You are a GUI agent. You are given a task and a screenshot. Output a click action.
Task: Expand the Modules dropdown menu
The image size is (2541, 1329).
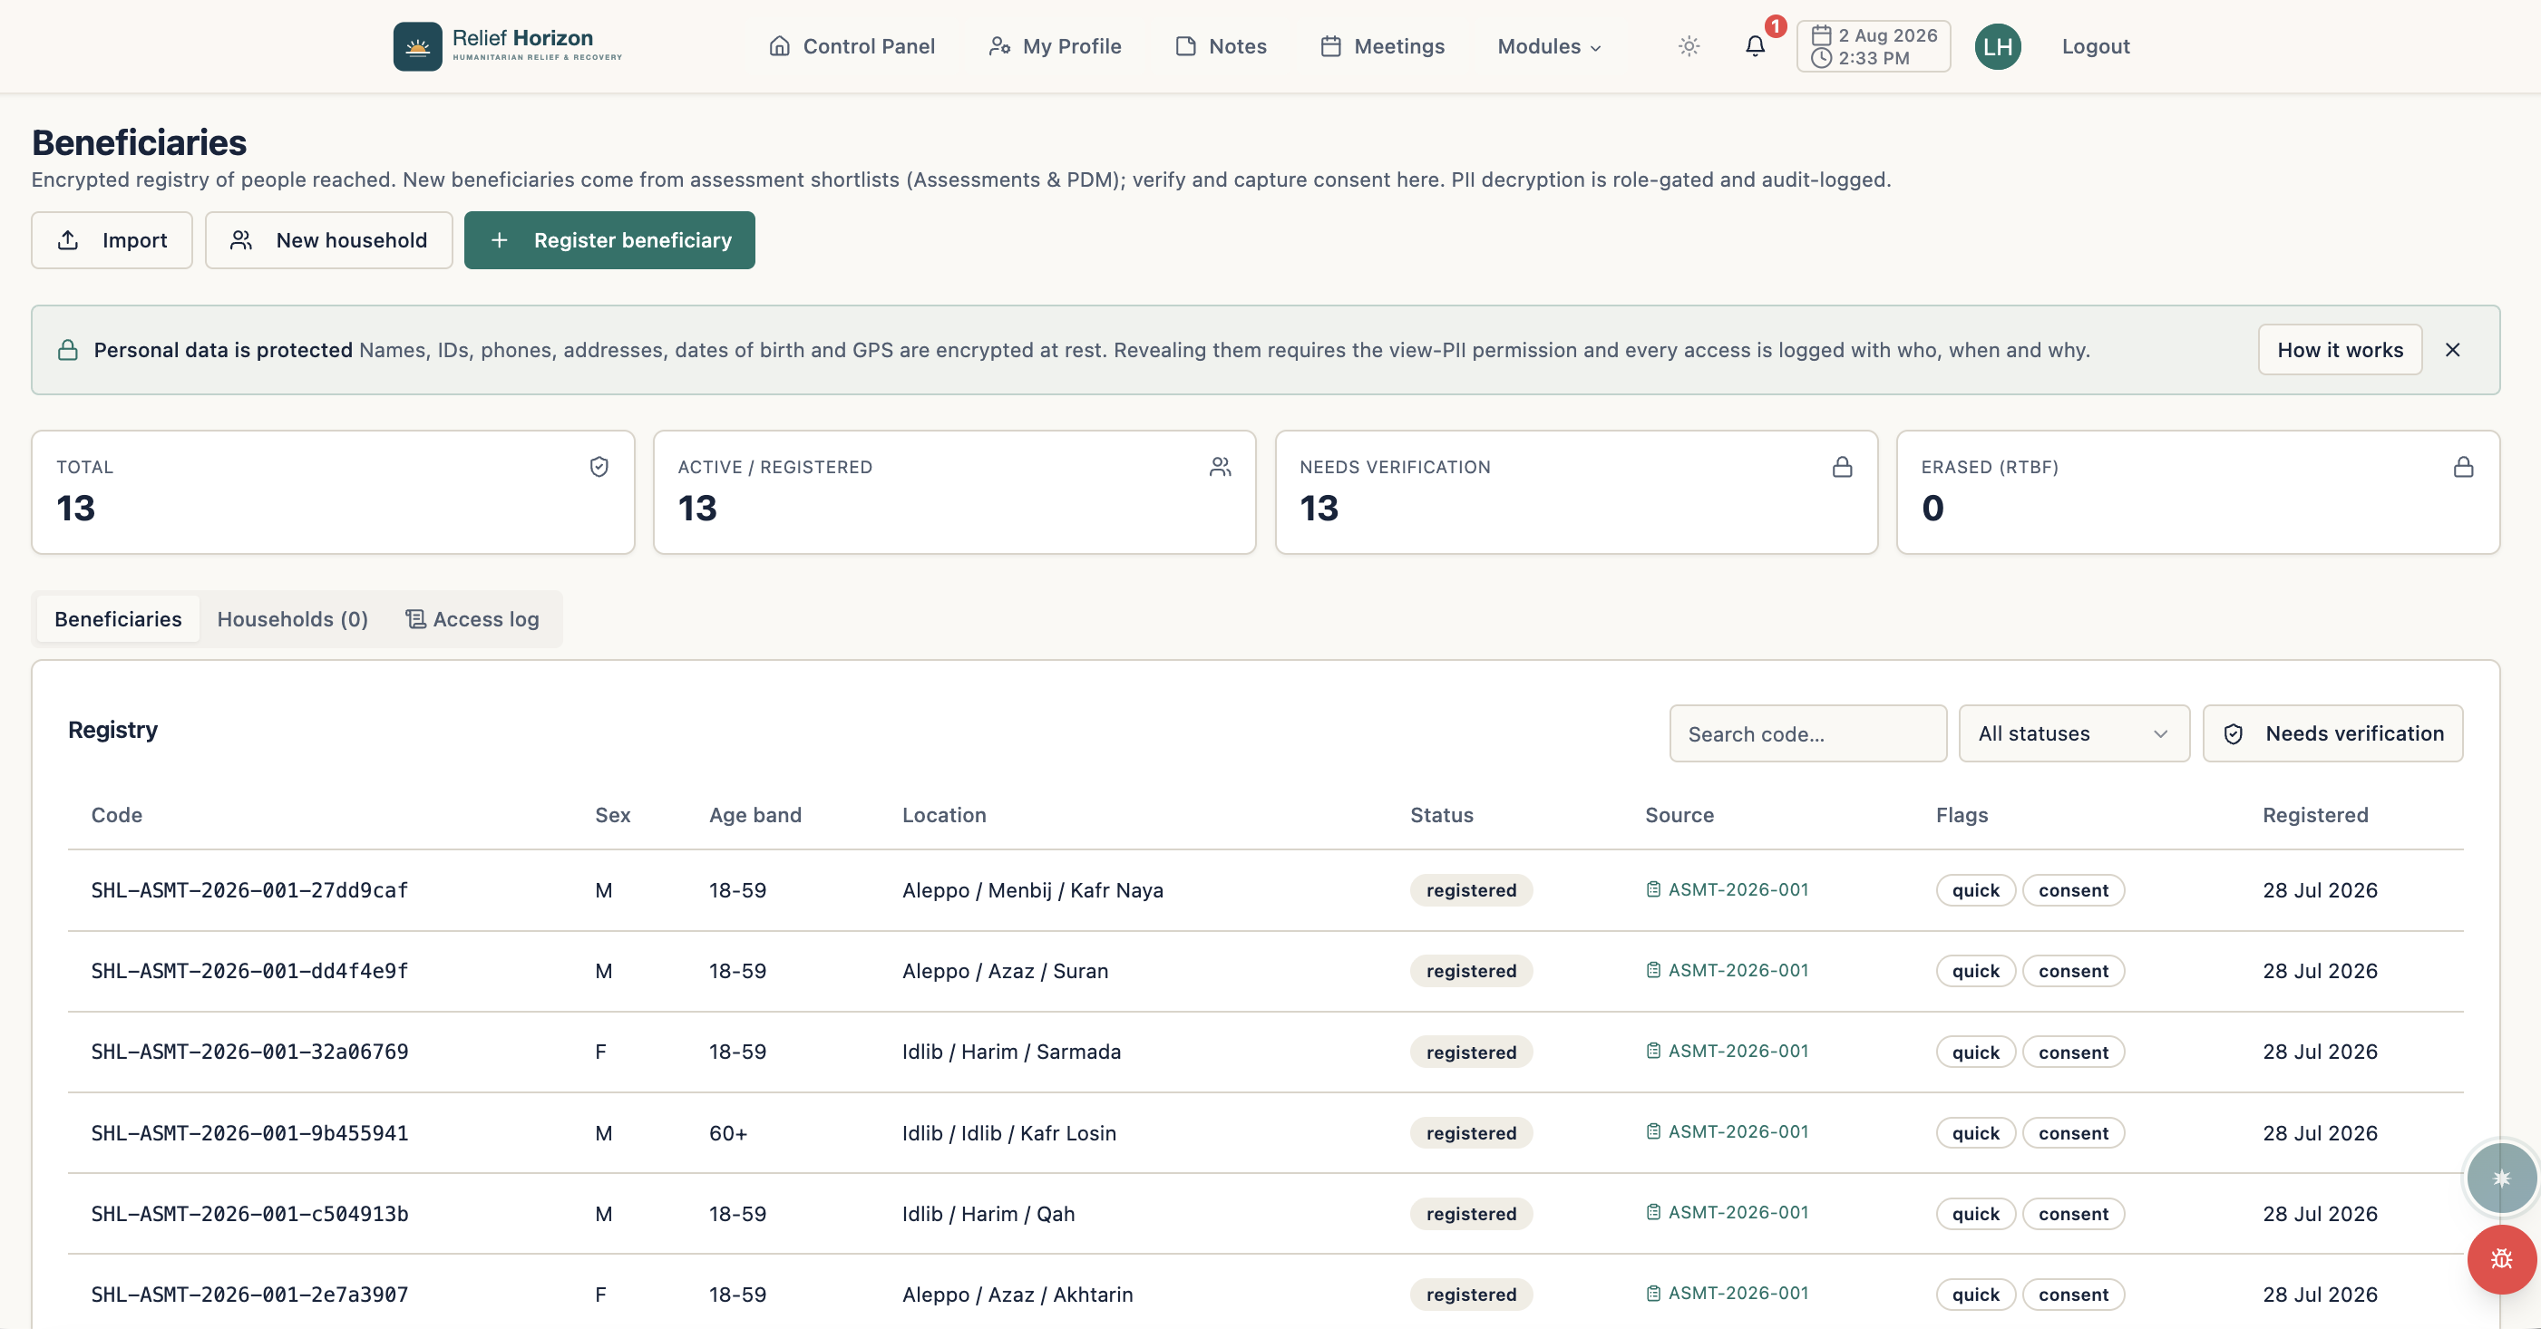(x=1549, y=46)
